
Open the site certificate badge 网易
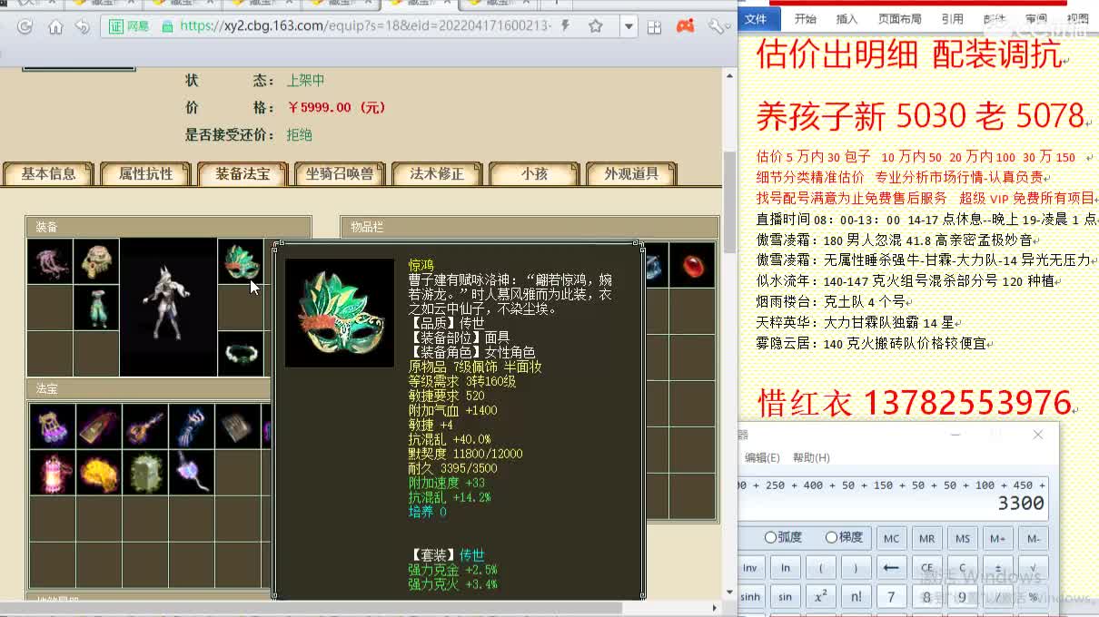(129, 26)
